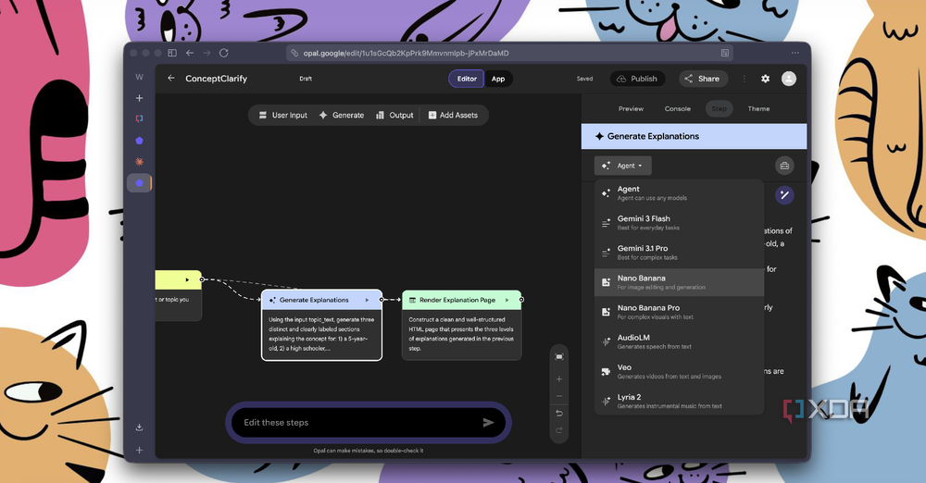The height and width of the screenshot is (483, 926).
Task: Open the W item in the browser sidebar
Action: tap(140, 77)
